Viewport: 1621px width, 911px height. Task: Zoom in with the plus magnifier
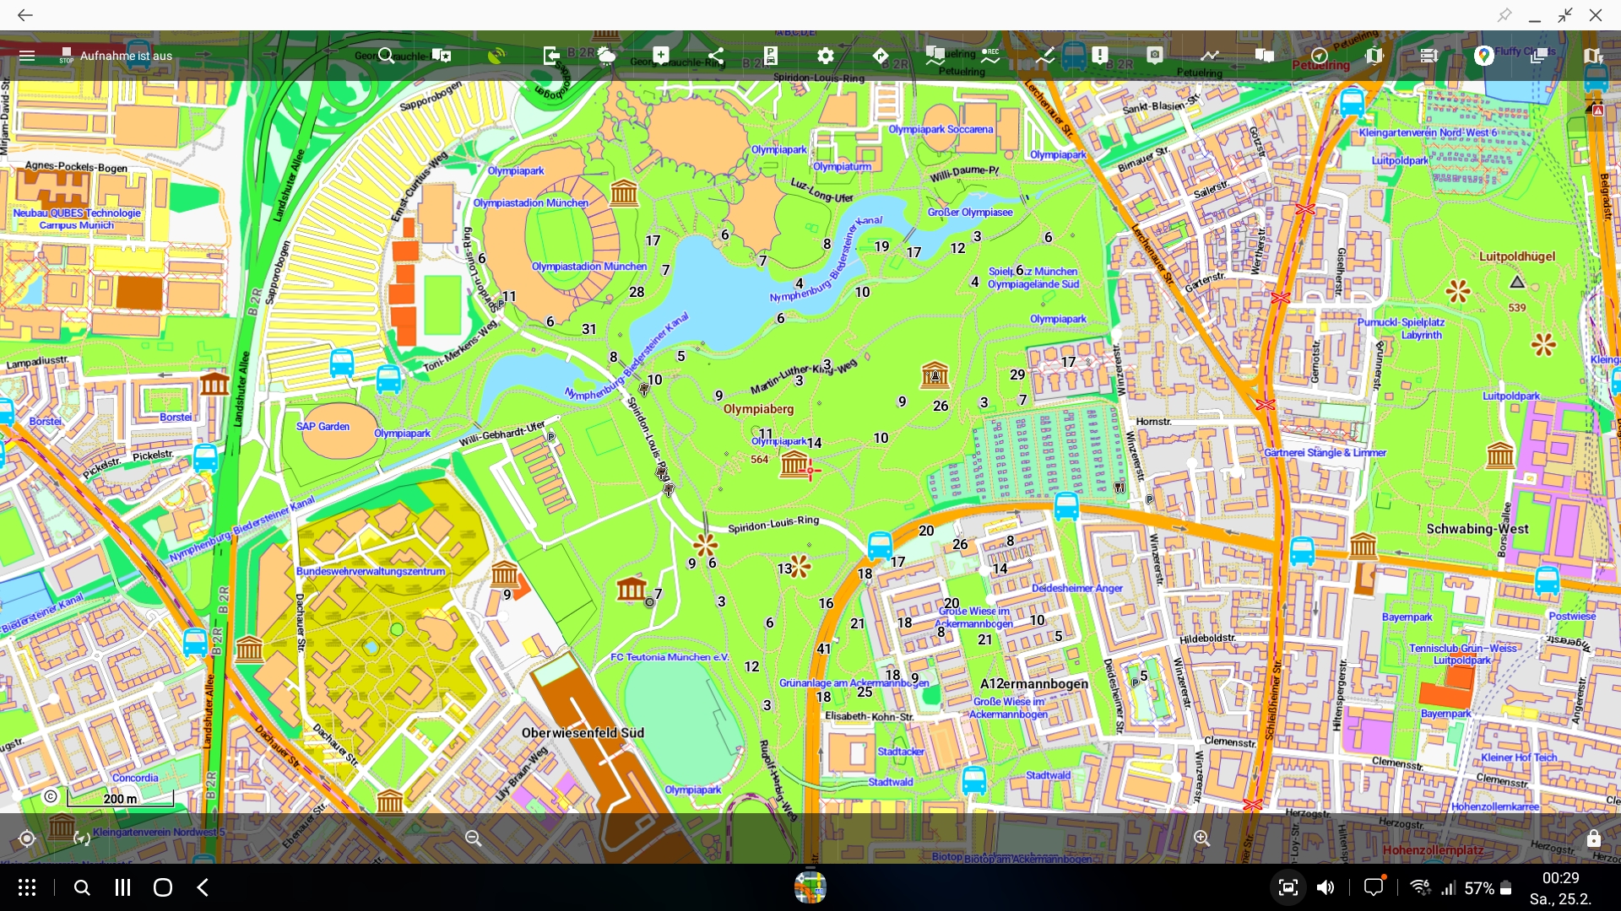tap(1202, 838)
